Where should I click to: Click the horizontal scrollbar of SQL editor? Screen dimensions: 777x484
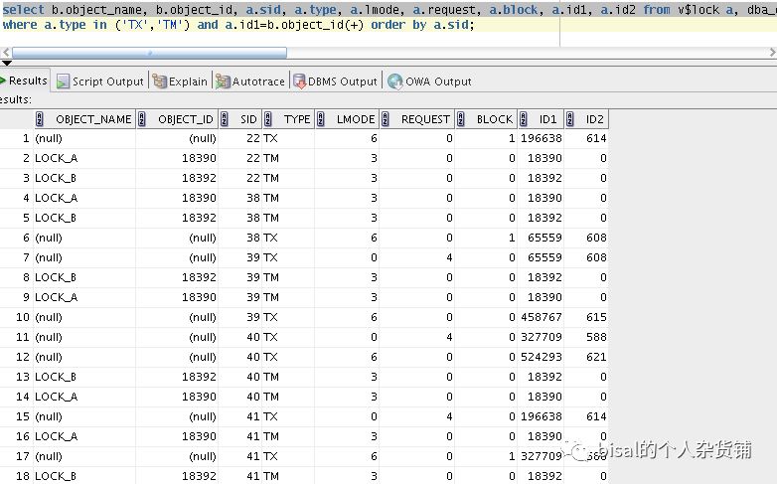149,52
